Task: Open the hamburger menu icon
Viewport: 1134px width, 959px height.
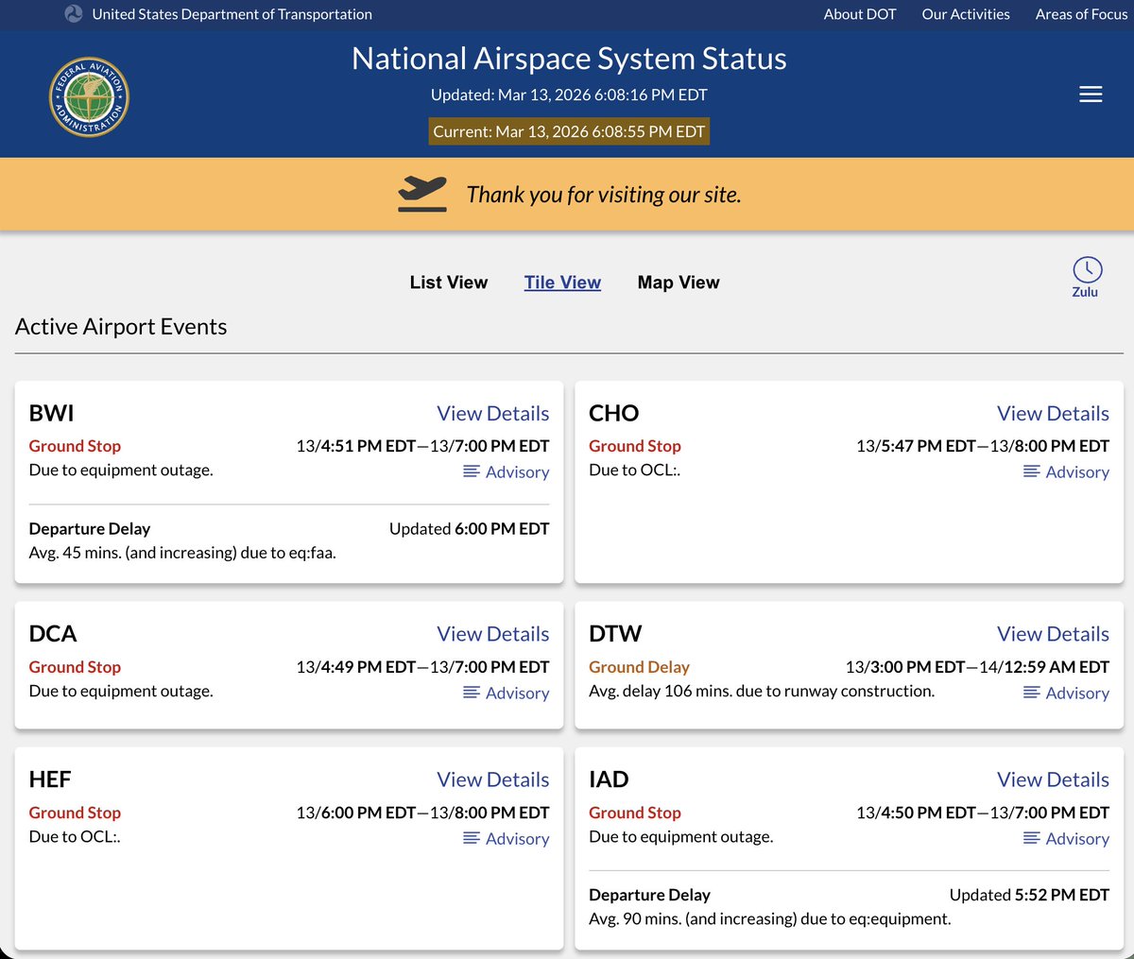Action: click(x=1091, y=94)
